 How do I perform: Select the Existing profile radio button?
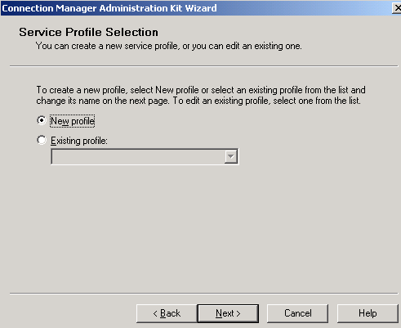pos(42,140)
